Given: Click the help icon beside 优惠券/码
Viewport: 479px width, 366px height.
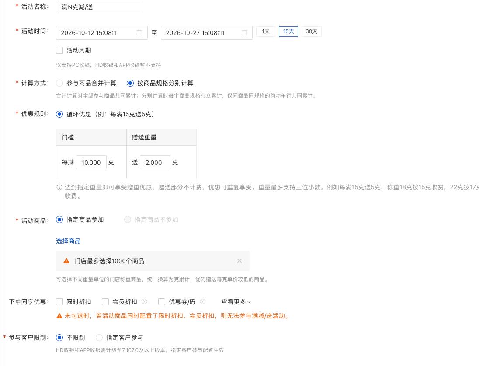Looking at the screenshot, I should coord(202,301).
